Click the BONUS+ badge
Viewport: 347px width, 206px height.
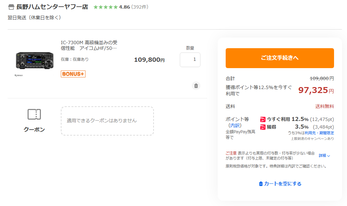73,74
